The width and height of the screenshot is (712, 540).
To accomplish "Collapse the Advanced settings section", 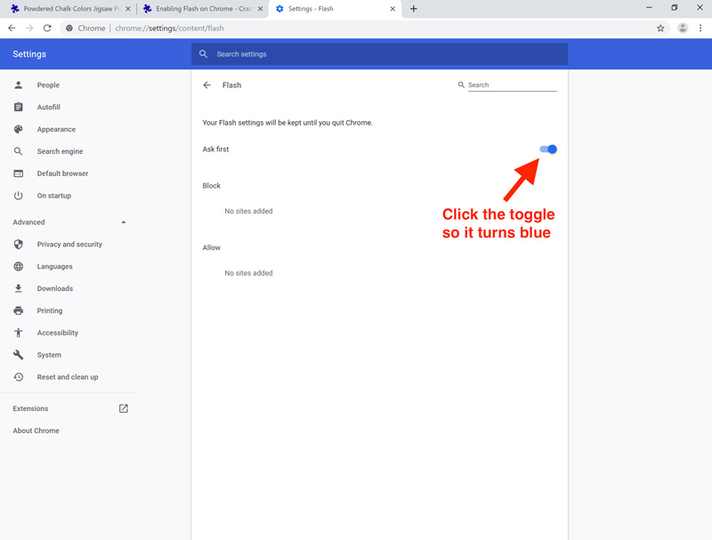I will click(125, 222).
